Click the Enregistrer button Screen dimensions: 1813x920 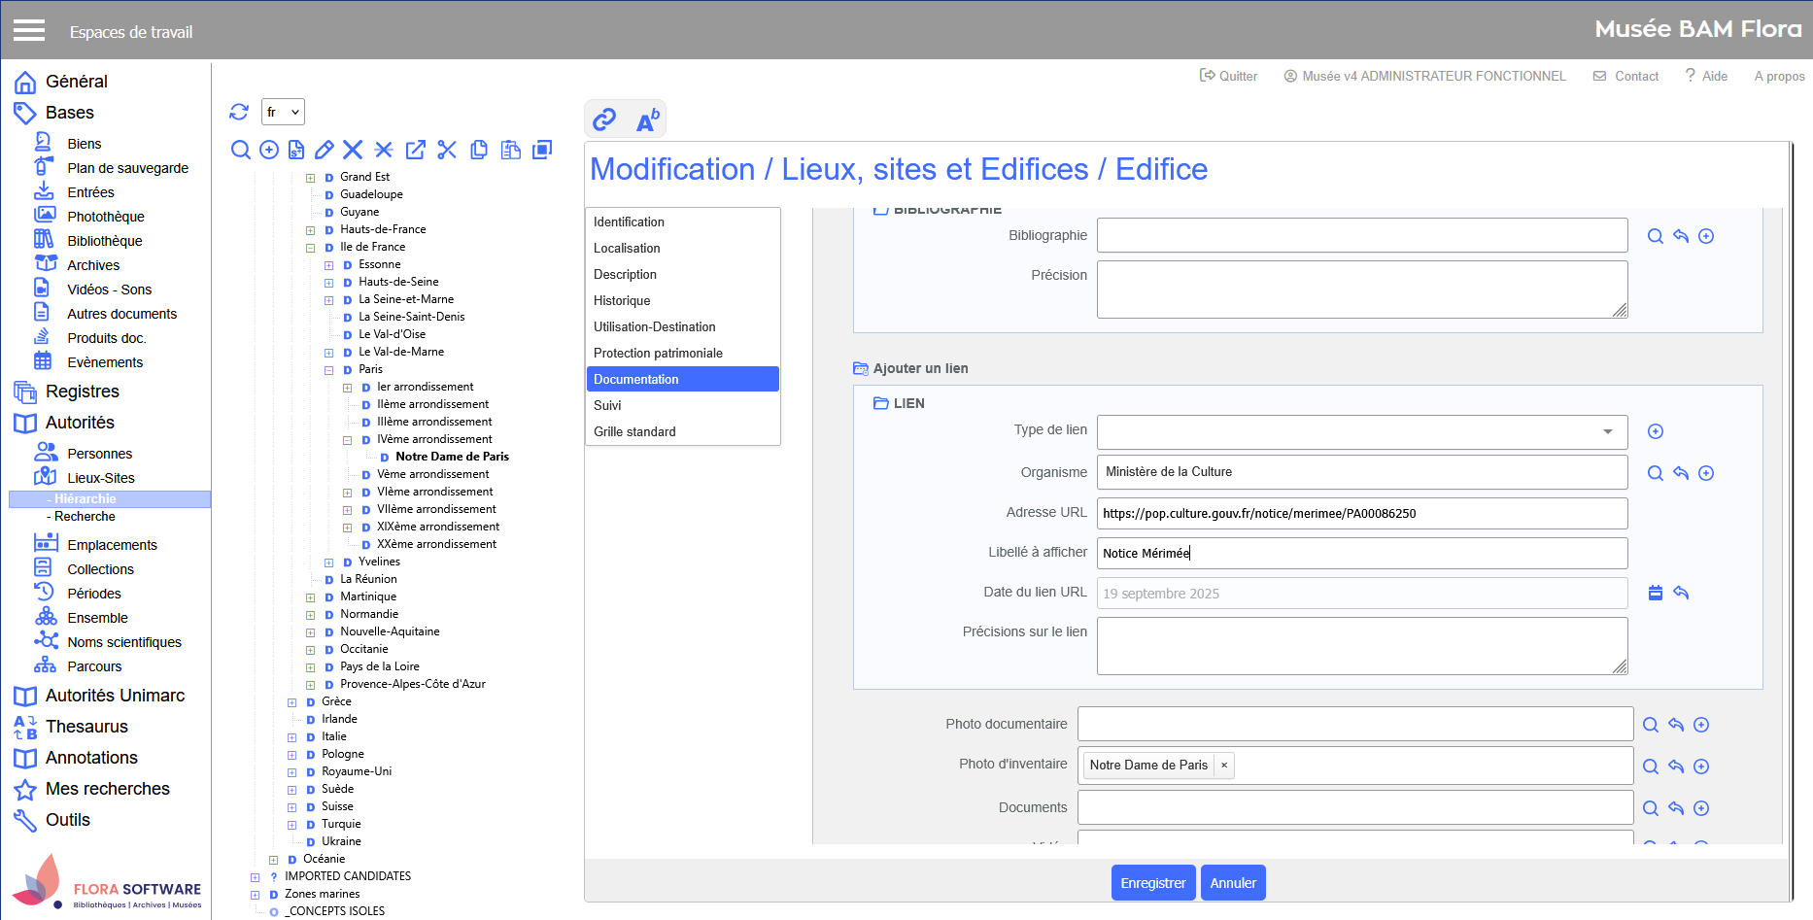point(1152,883)
